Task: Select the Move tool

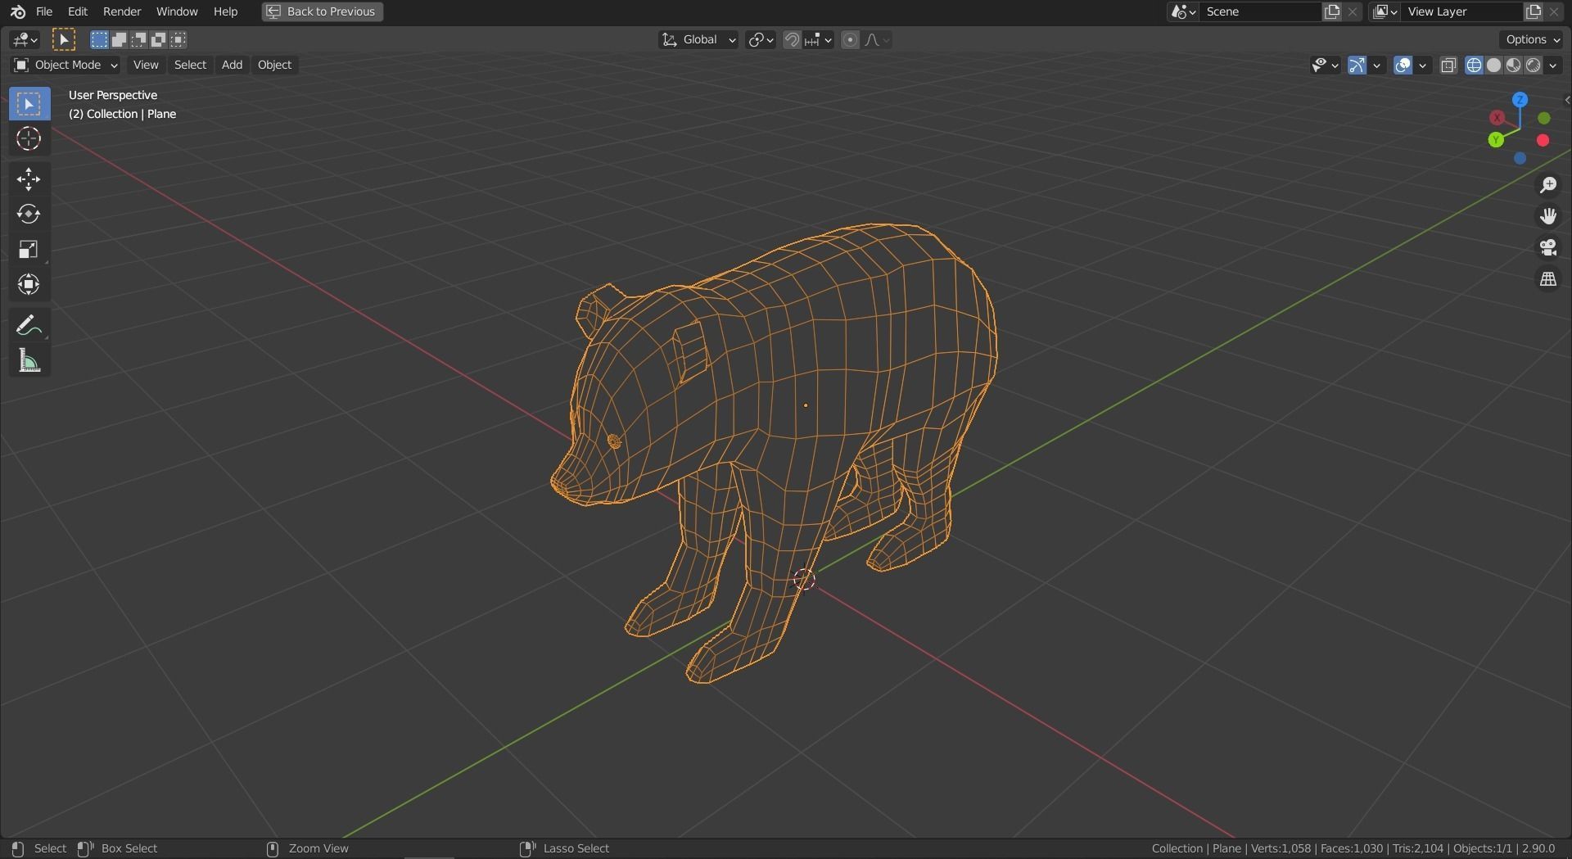Action: (x=29, y=179)
